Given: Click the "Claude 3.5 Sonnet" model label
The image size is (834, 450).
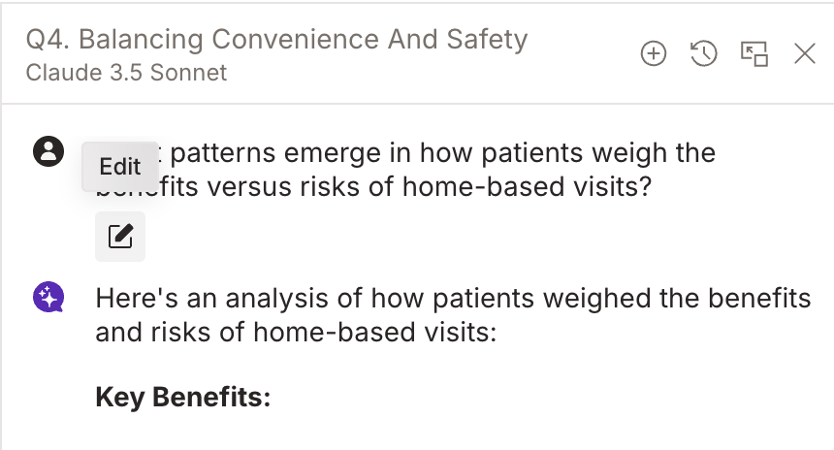Looking at the screenshot, I should point(127,73).
